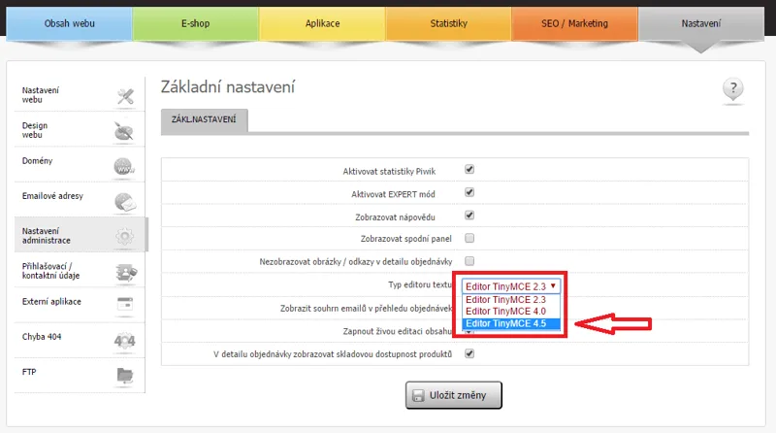This screenshot has height=433, width=776.
Task: Click the Uložit změny button
Action: click(x=453, y=395)
